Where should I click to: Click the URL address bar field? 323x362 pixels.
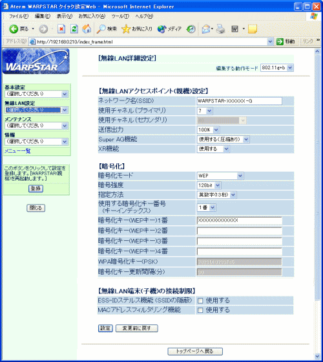(151, 42)
